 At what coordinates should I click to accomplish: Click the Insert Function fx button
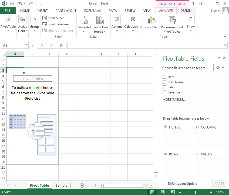pyautogui.click(x=61, y=45)
